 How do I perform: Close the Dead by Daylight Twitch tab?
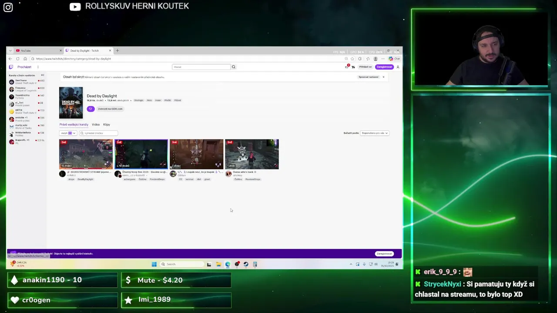[110, 50]
